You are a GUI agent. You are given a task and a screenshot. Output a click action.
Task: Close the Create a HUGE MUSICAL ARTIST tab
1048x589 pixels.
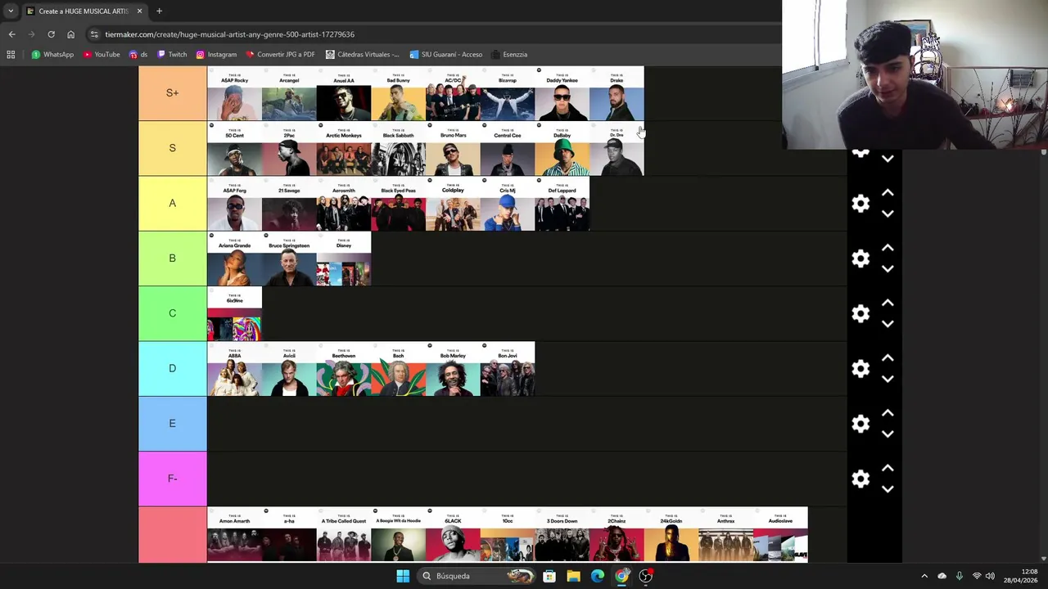point(139,11)
